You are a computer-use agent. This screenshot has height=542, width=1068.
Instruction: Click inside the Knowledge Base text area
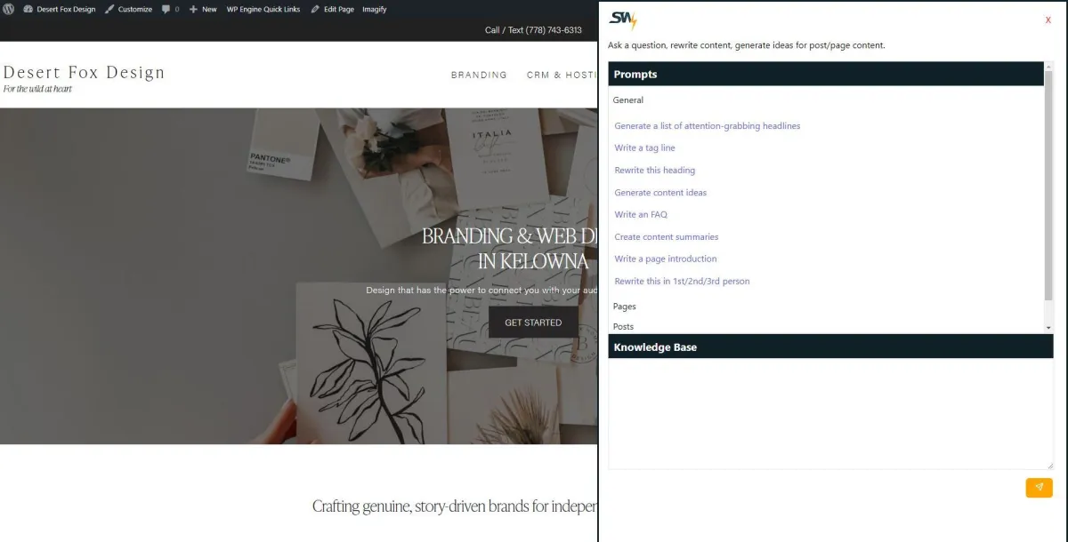(x=830, y=413)
